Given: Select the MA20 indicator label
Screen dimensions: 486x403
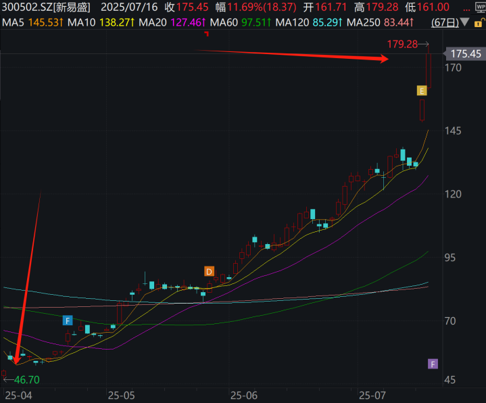Looking at the screenshot, I should 153,22.
